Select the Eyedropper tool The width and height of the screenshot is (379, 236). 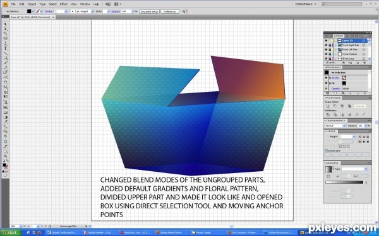[6, 122]
